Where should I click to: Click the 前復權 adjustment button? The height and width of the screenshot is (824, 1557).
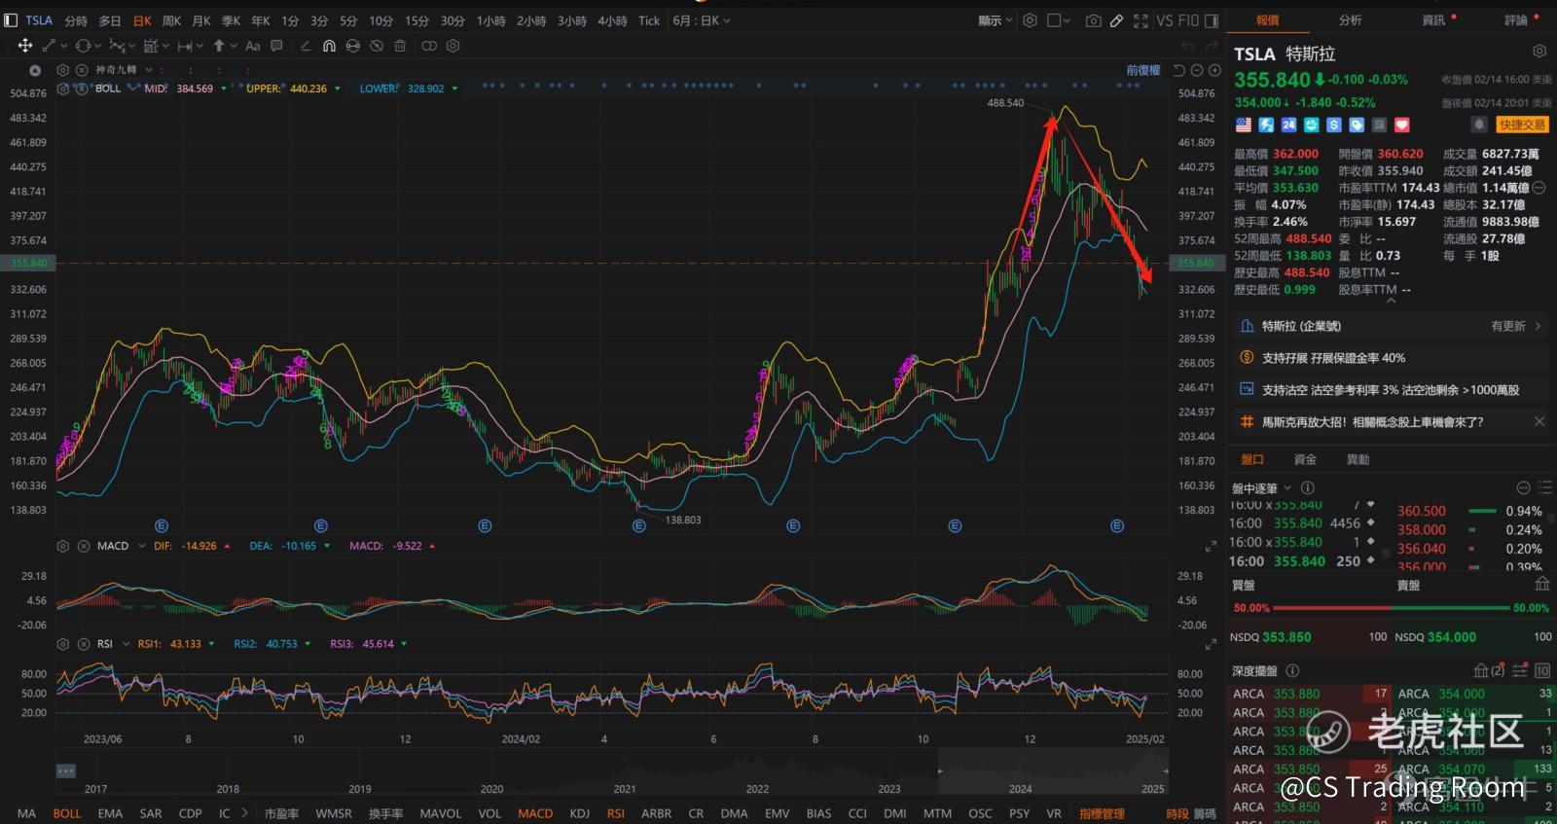click(x=1143, y=70)
